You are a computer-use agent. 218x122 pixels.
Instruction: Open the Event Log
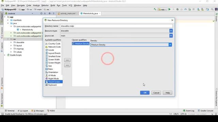(x=188, y=111)
